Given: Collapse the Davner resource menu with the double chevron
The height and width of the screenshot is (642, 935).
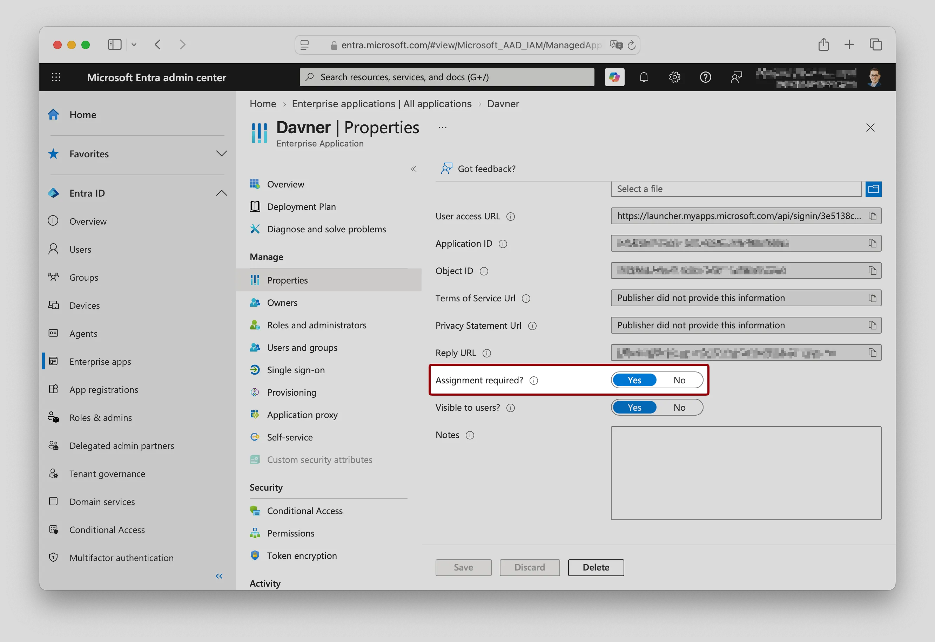Looking at the screenshot, I should coord(413,169).
